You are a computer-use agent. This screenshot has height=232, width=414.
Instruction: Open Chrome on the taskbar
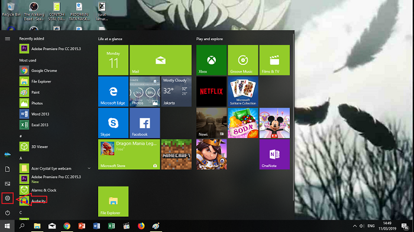(x=67, y=226)
